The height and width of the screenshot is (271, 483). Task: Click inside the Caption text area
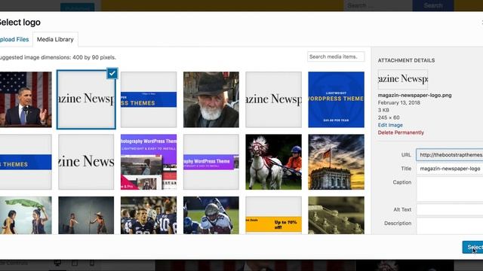tap(450, 189)
